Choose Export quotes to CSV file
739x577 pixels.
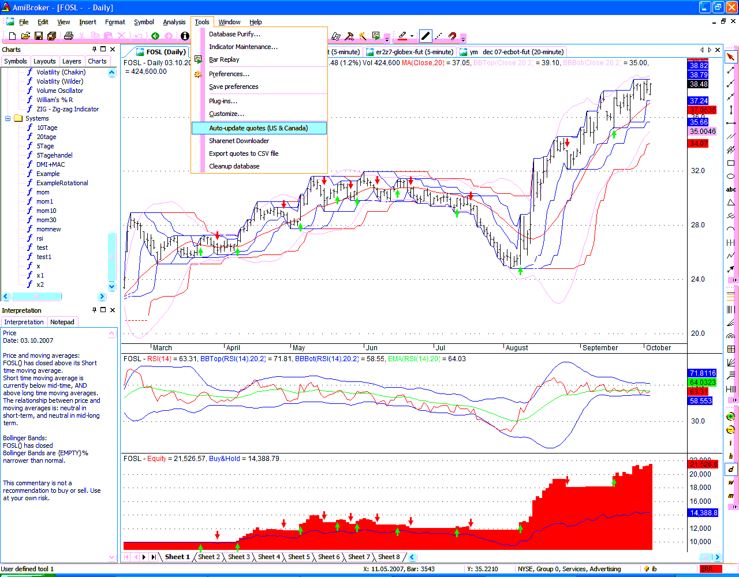click(x=259, y=153)
